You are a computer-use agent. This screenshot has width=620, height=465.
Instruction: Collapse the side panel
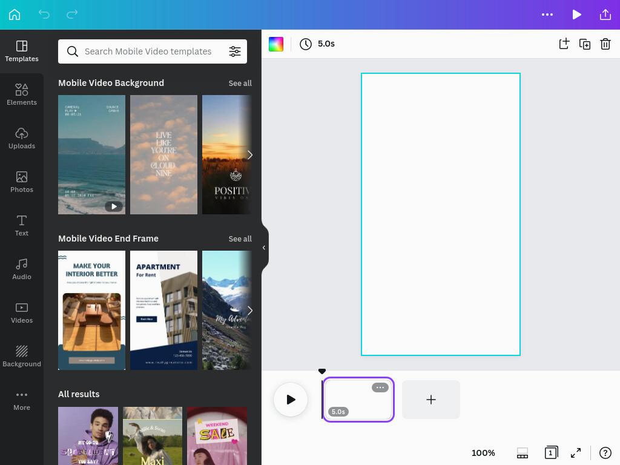264,248
